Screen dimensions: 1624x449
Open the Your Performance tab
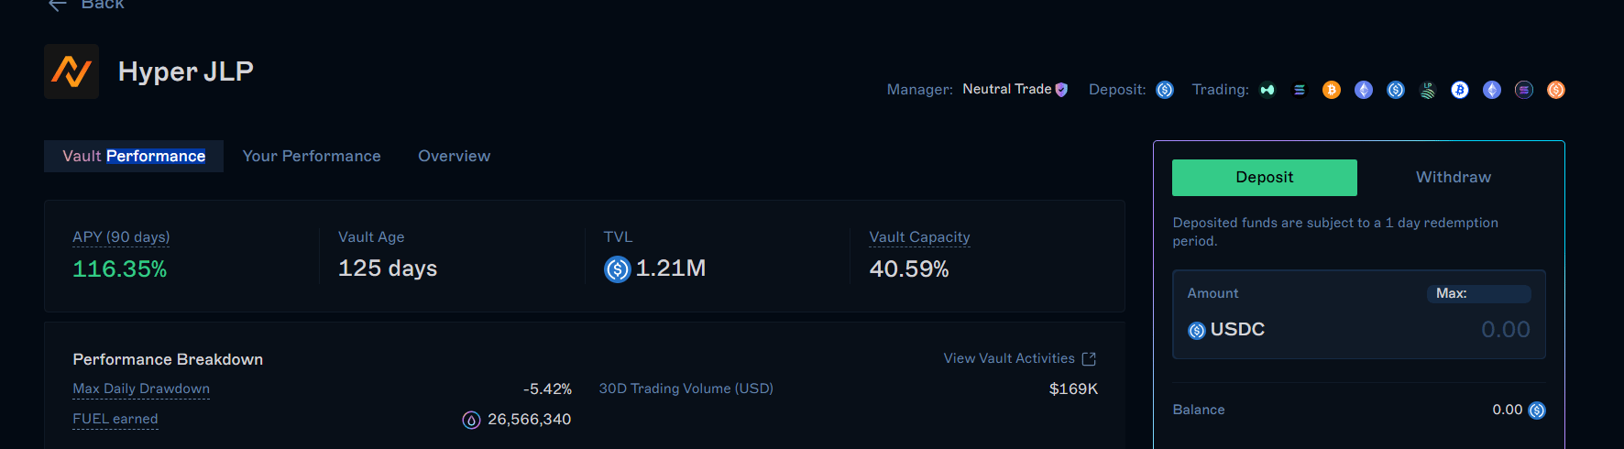(x=312, y=157)
